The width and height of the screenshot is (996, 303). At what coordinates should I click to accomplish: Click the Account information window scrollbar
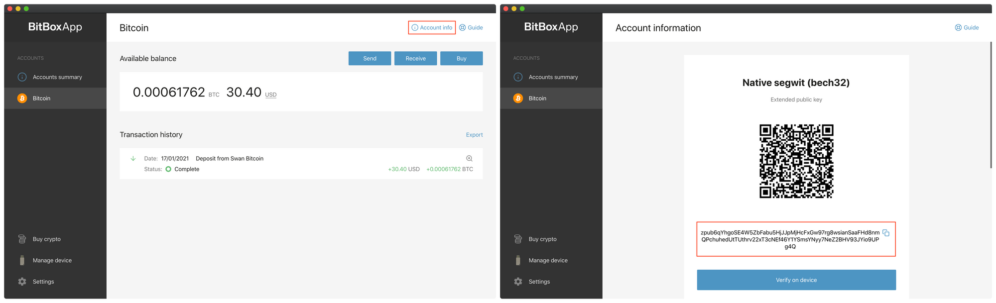[991, 105]
